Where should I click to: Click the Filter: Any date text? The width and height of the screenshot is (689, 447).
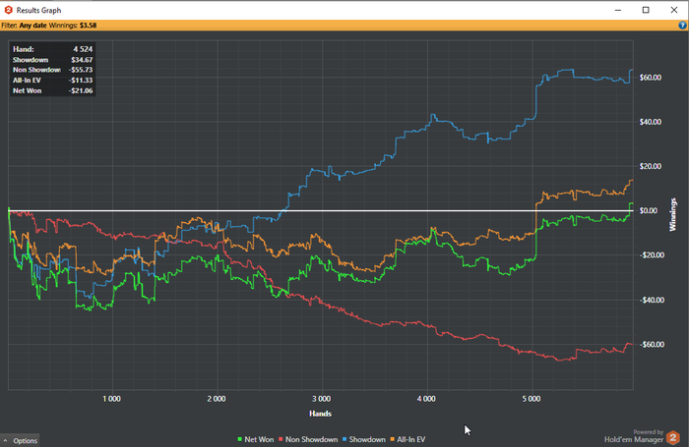click(24, 26)
